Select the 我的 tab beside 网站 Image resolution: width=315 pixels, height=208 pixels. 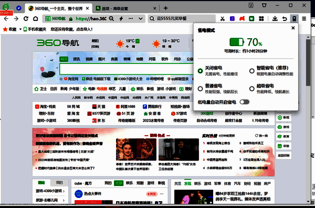tap(59, 183)
